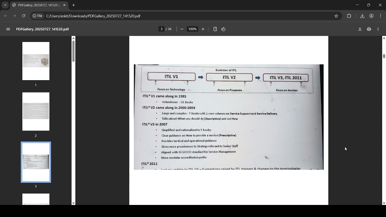Screen dimensions: 386x217
Task: Click line ITIL V3 in 2007
Action: pyautogui.click(x=155, y=124)
